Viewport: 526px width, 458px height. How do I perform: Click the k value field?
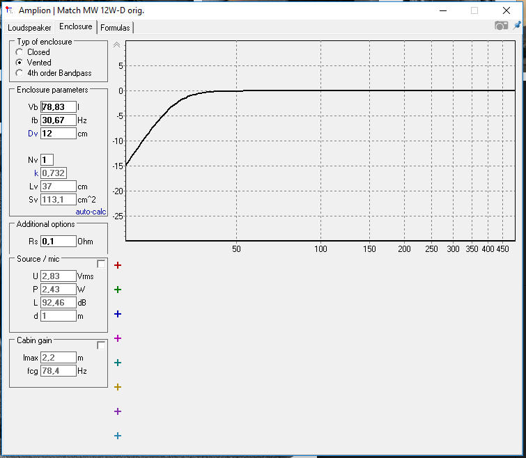(x=54, y=173)
